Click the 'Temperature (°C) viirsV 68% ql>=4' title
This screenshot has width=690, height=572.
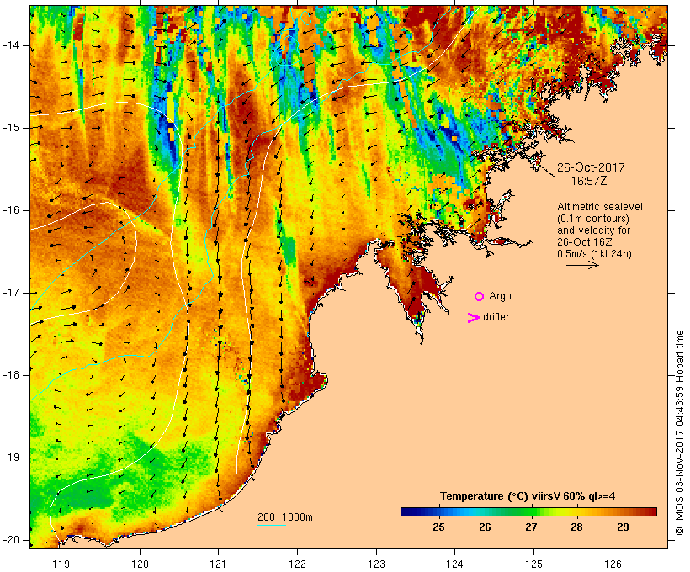(x=528, y=496)
